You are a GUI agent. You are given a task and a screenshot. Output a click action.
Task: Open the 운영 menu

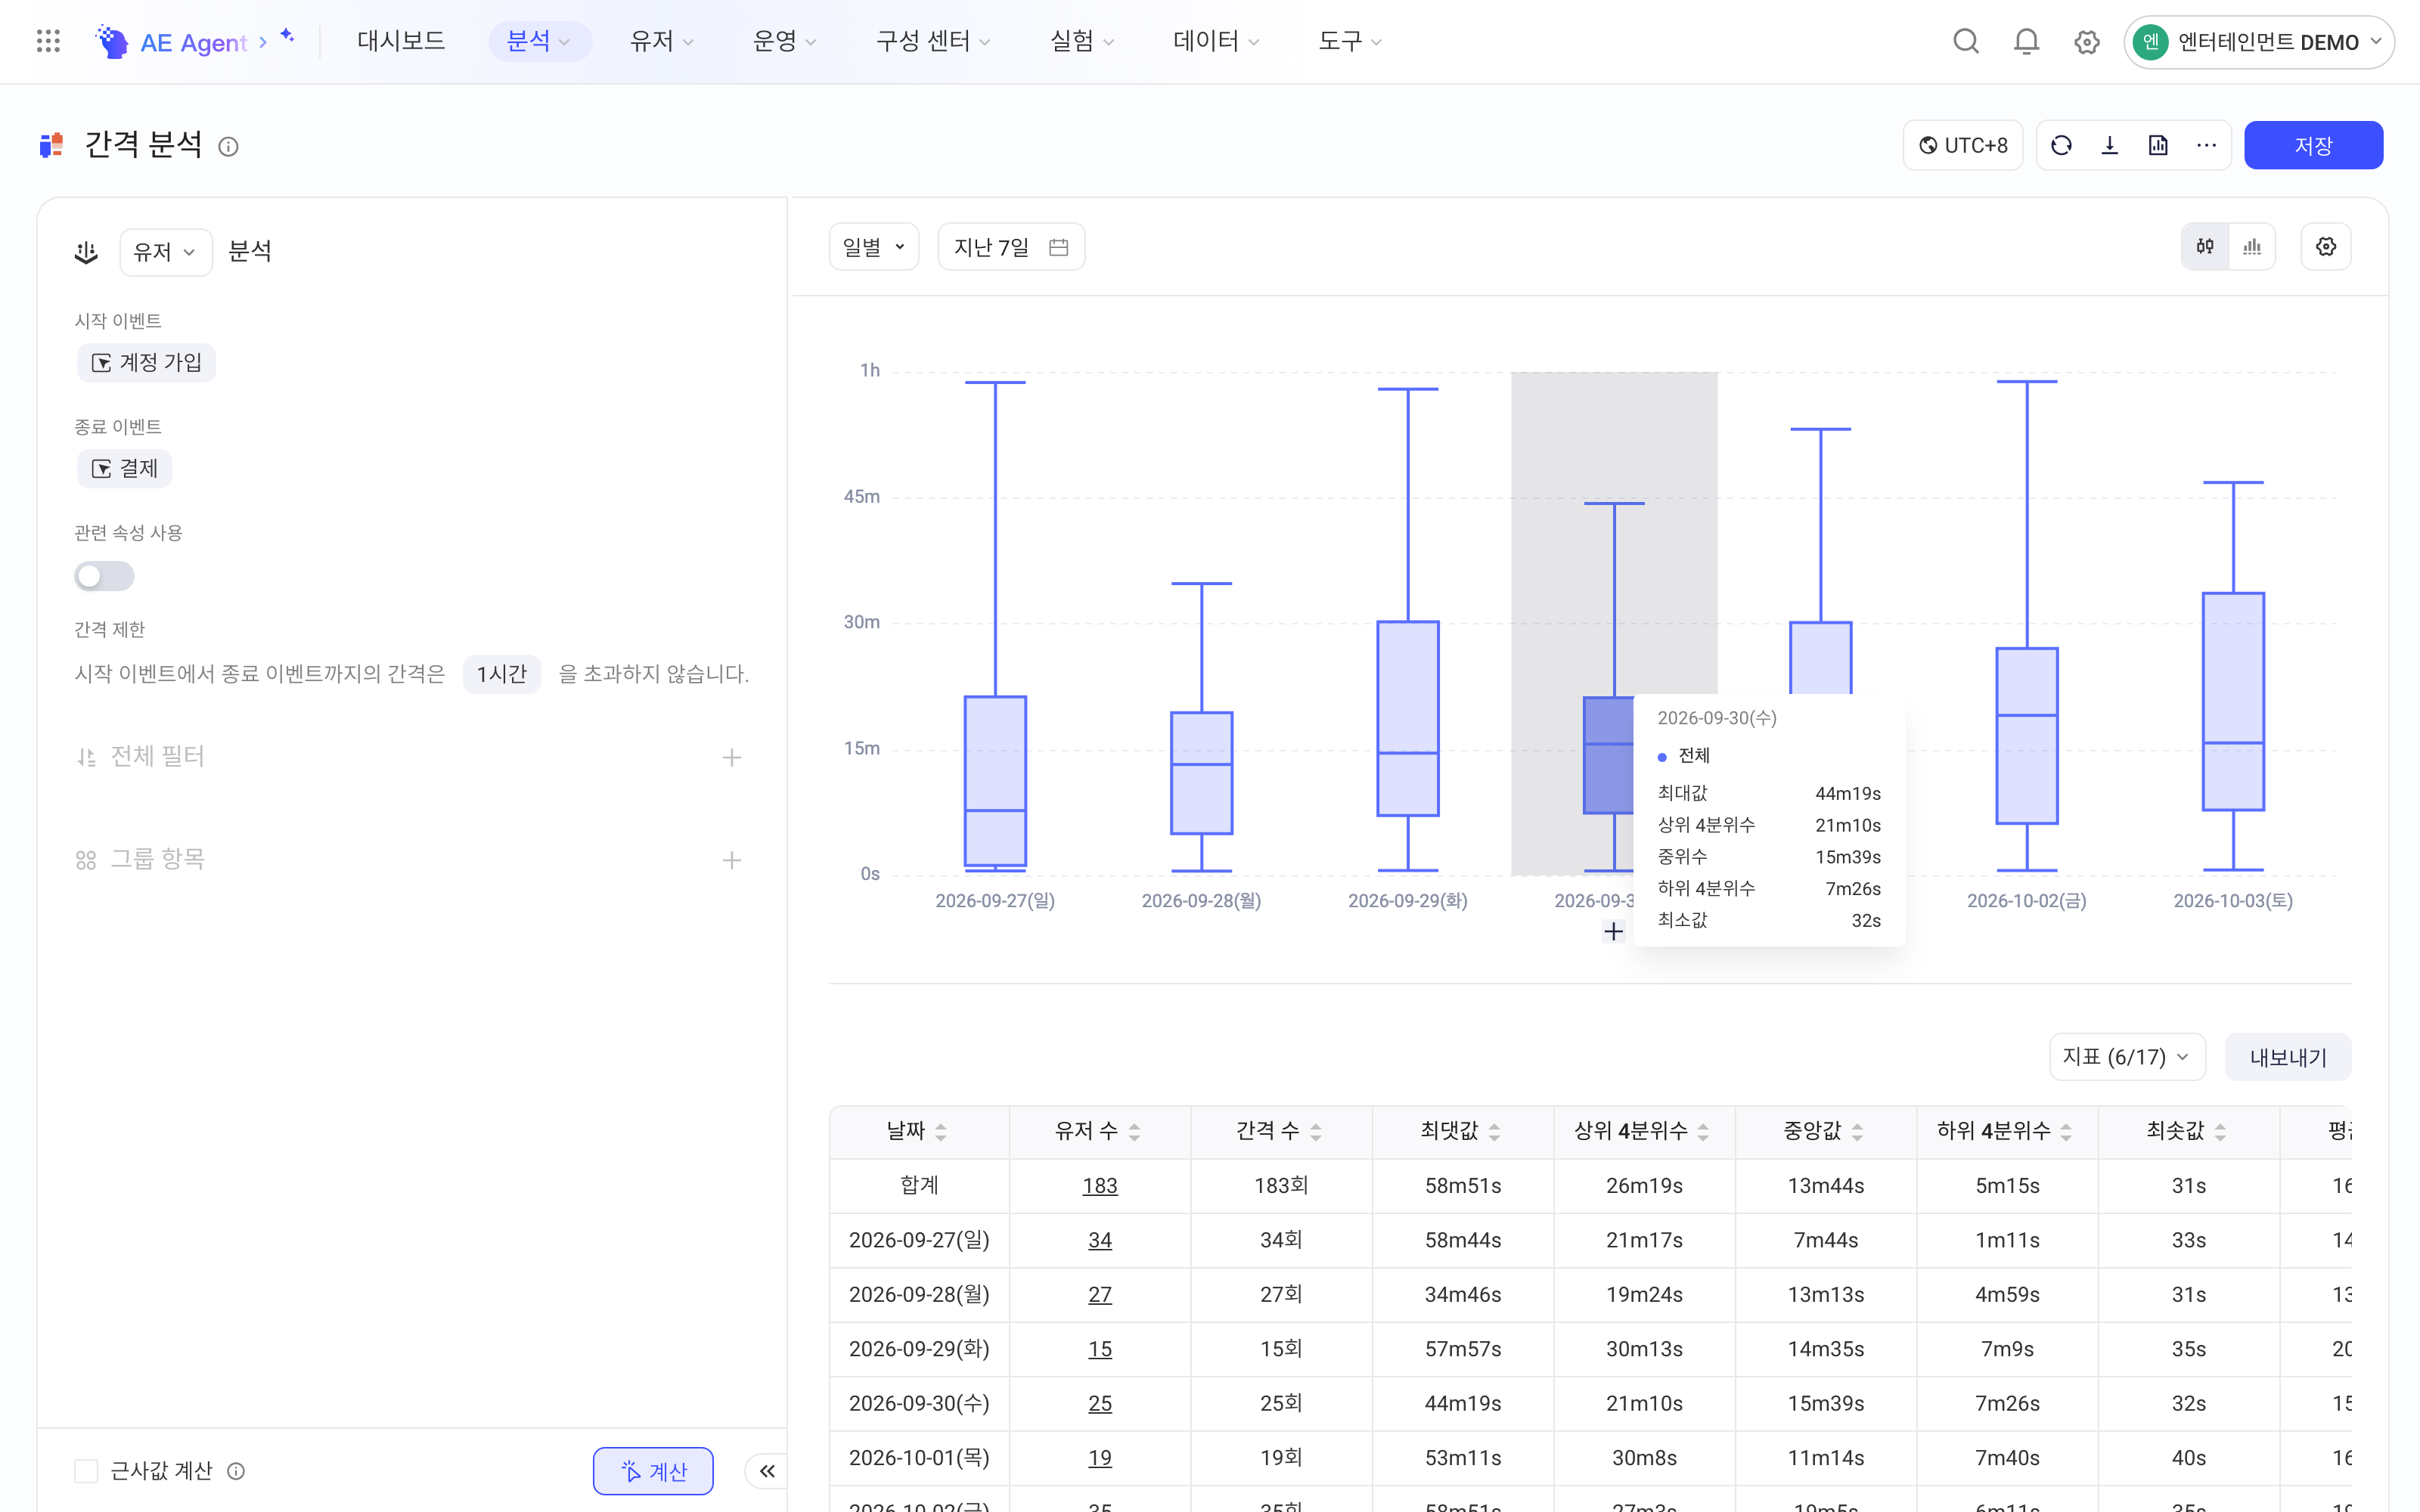(784, 41)
